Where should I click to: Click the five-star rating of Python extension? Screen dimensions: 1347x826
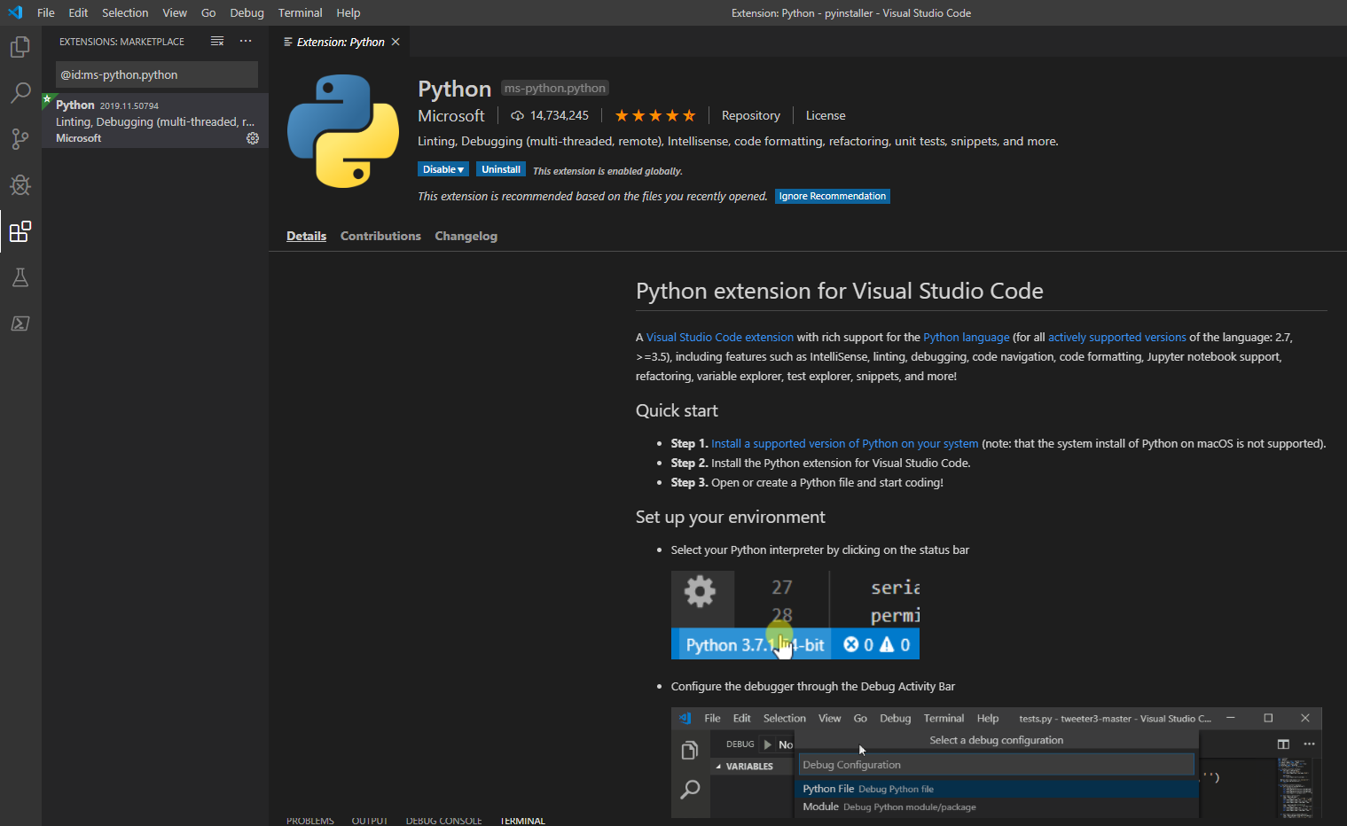pos(654,116)
